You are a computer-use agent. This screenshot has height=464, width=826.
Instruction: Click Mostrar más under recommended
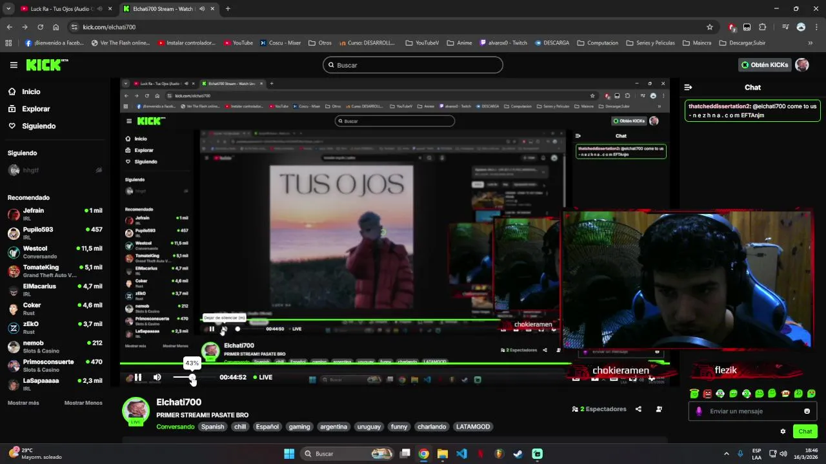pos(23,403)
